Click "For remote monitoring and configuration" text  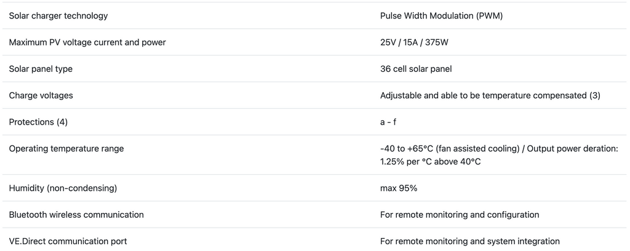(460, 214)
